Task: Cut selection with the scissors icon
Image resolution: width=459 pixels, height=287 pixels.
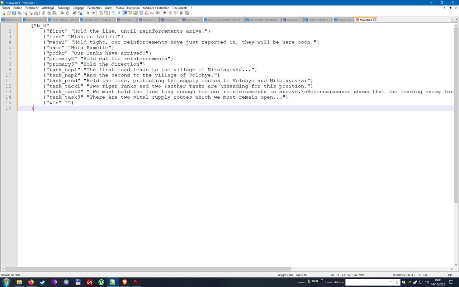Action: [43, 13]
